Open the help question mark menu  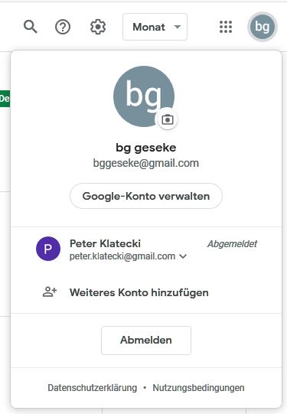tap(63, 27)
